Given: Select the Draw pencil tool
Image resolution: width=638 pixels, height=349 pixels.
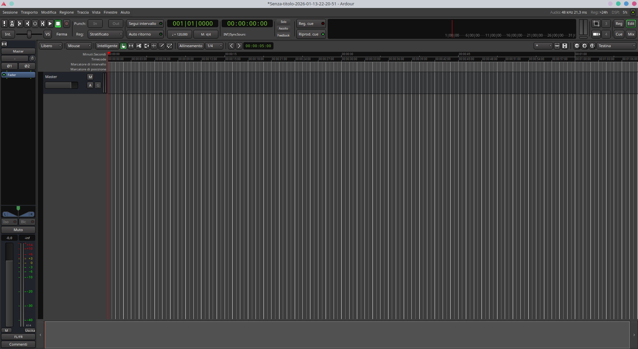Looking at the screenshot, I should [x=161, y=46].
